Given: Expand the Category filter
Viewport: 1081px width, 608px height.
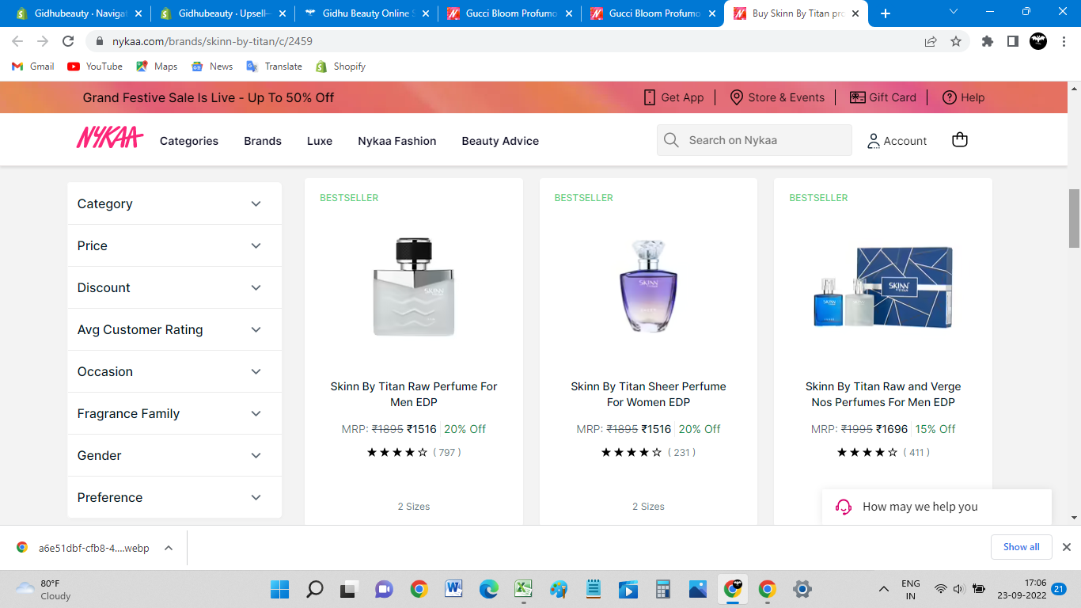Looking at the screenshot, I should (x=174, y=203).
